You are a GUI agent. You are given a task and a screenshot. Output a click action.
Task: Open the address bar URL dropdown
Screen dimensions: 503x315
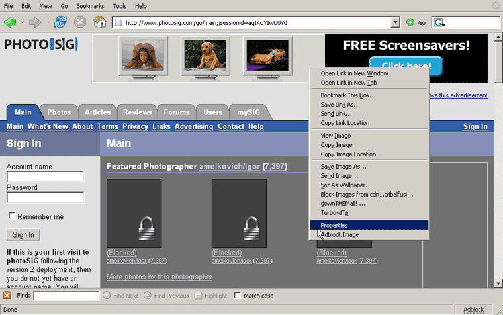(x=395, y=22)
